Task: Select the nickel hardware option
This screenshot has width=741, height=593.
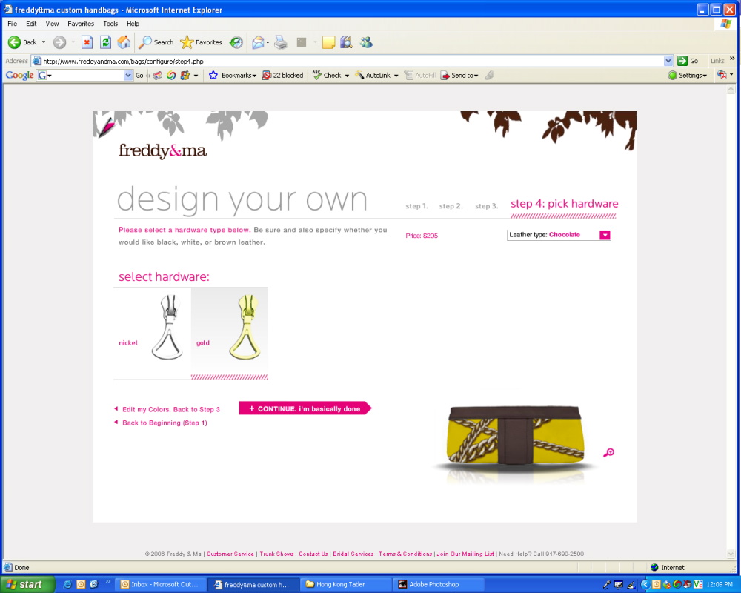Action: click(152, 333)
